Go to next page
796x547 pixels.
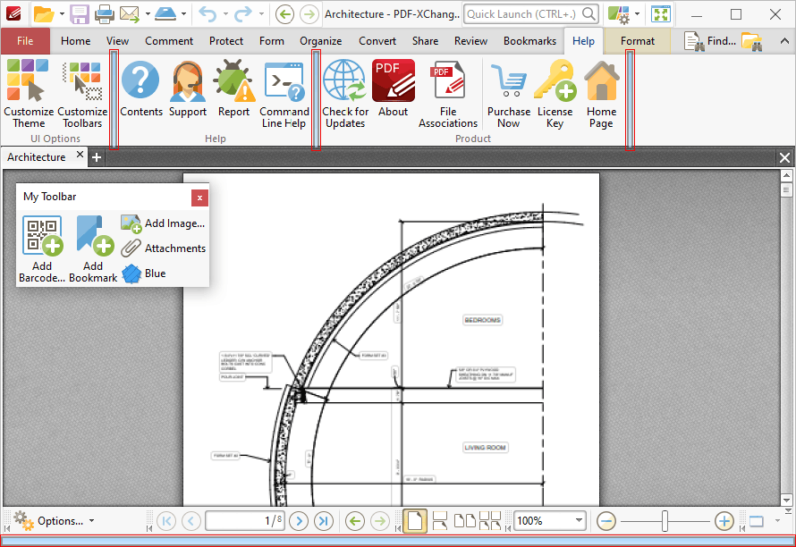[299, 520]
